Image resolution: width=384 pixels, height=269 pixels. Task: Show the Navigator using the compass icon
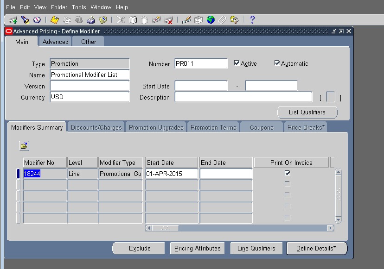tap(37, 20)
